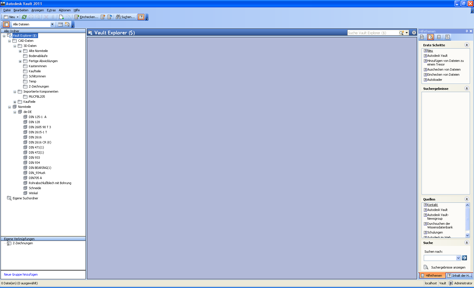Click the Check Out icon with orange arrow
474x288 pixels.
pyautogui.click(x=103, y=17)
